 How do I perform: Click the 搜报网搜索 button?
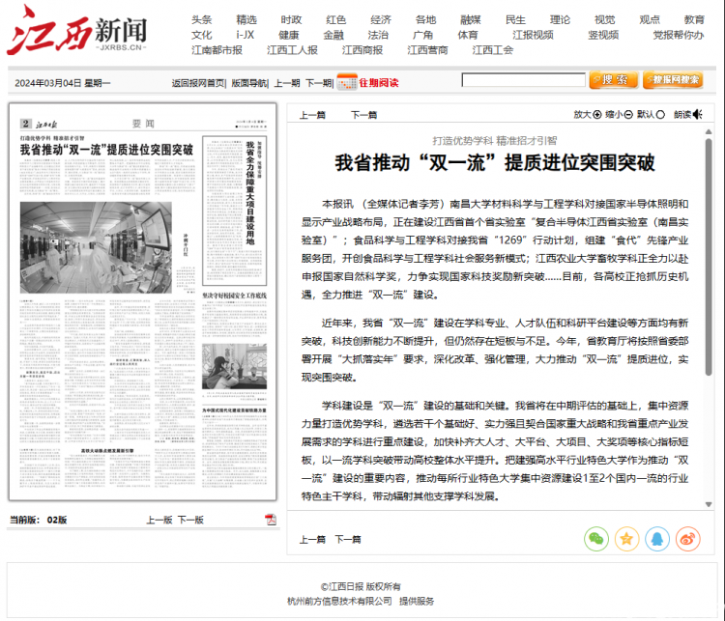point(673,80)
